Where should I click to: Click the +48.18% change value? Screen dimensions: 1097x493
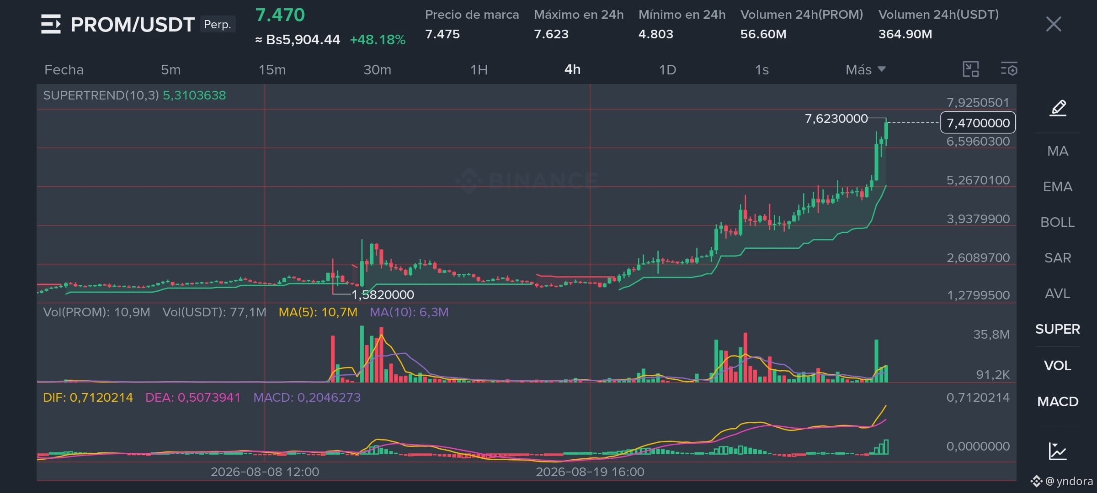click(378, 40)
